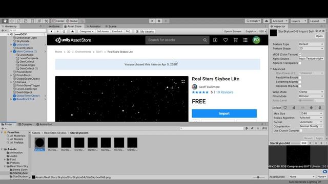The image size is (328, 184).
Task: Collapse the Advanced section
Action: [x=271, y=69]
